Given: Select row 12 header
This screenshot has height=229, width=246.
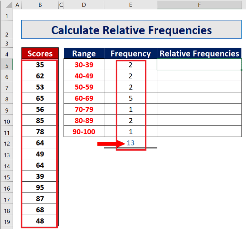Looking at the screenshot, I should point(7,143).
